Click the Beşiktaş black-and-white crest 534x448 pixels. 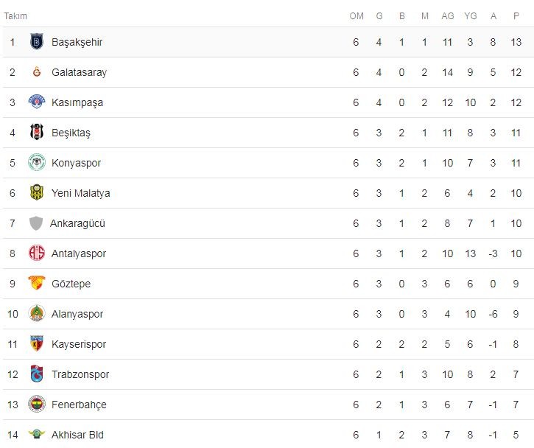[x=36, y=133]
